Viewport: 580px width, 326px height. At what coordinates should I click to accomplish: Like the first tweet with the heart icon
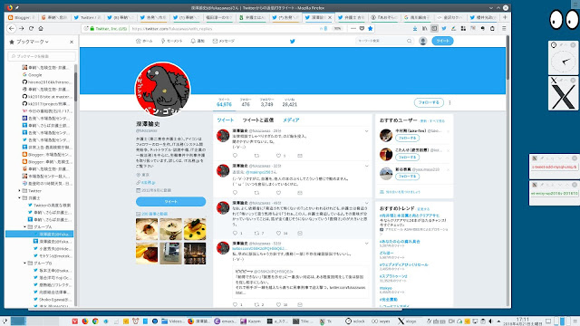point(278,156)
